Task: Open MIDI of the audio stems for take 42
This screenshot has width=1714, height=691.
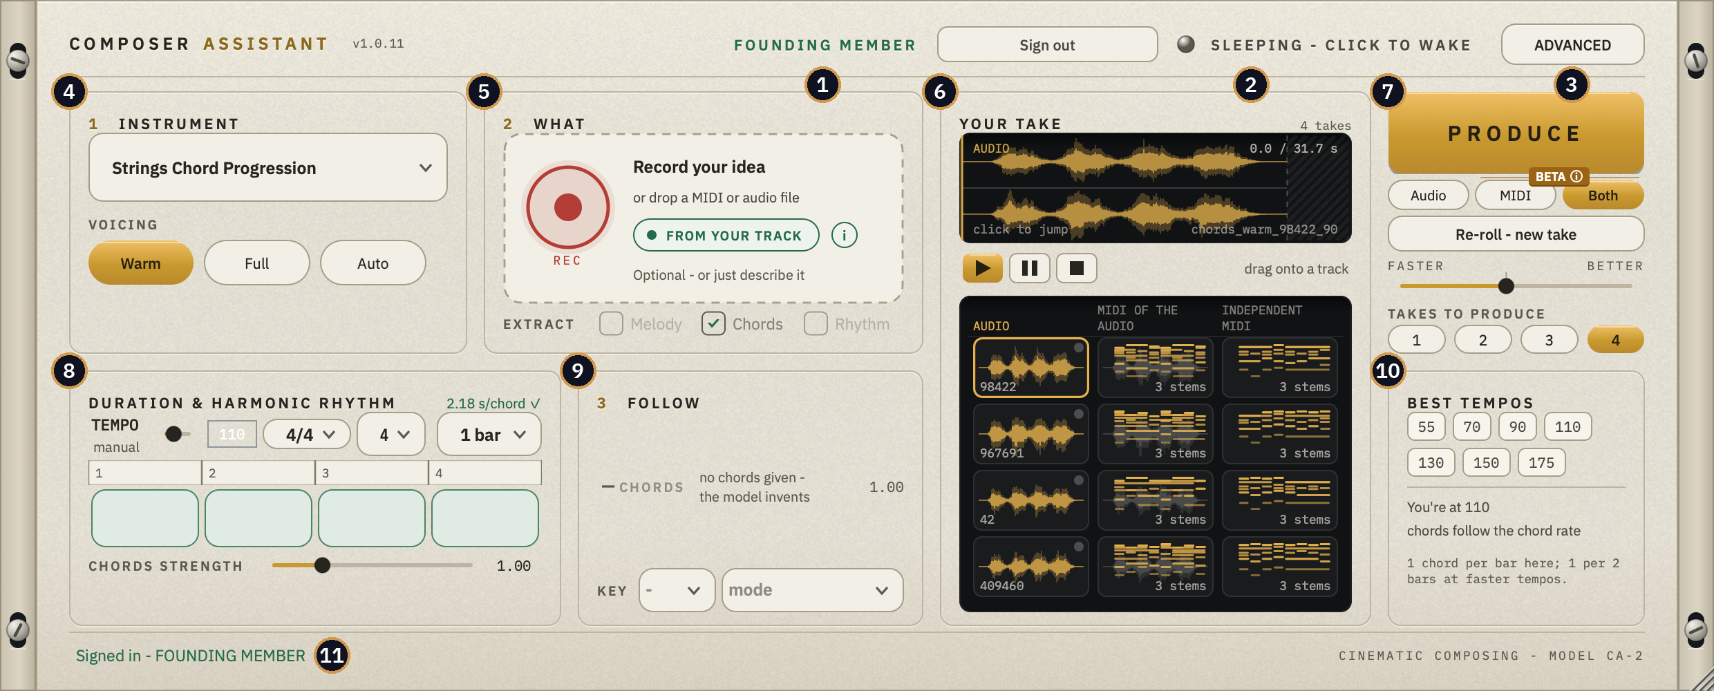Action: [1155, 500]
